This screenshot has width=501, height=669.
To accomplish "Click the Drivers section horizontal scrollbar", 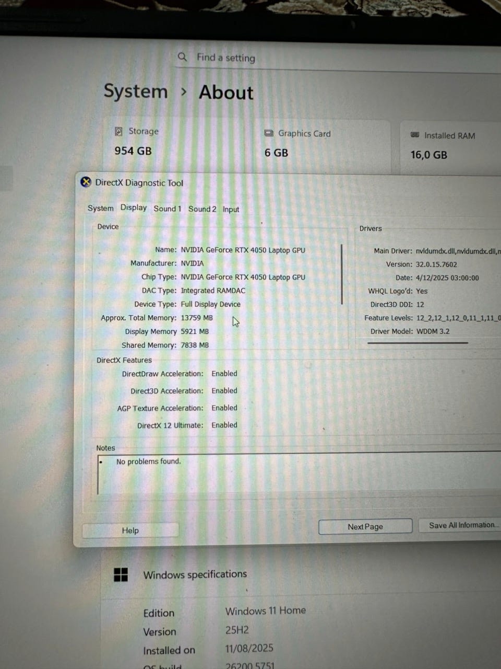I will [x=417, y=343].
